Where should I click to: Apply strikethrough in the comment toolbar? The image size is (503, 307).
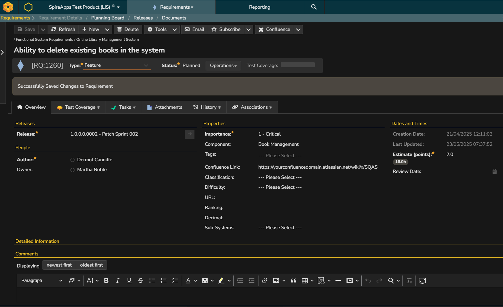click(141, 280)
